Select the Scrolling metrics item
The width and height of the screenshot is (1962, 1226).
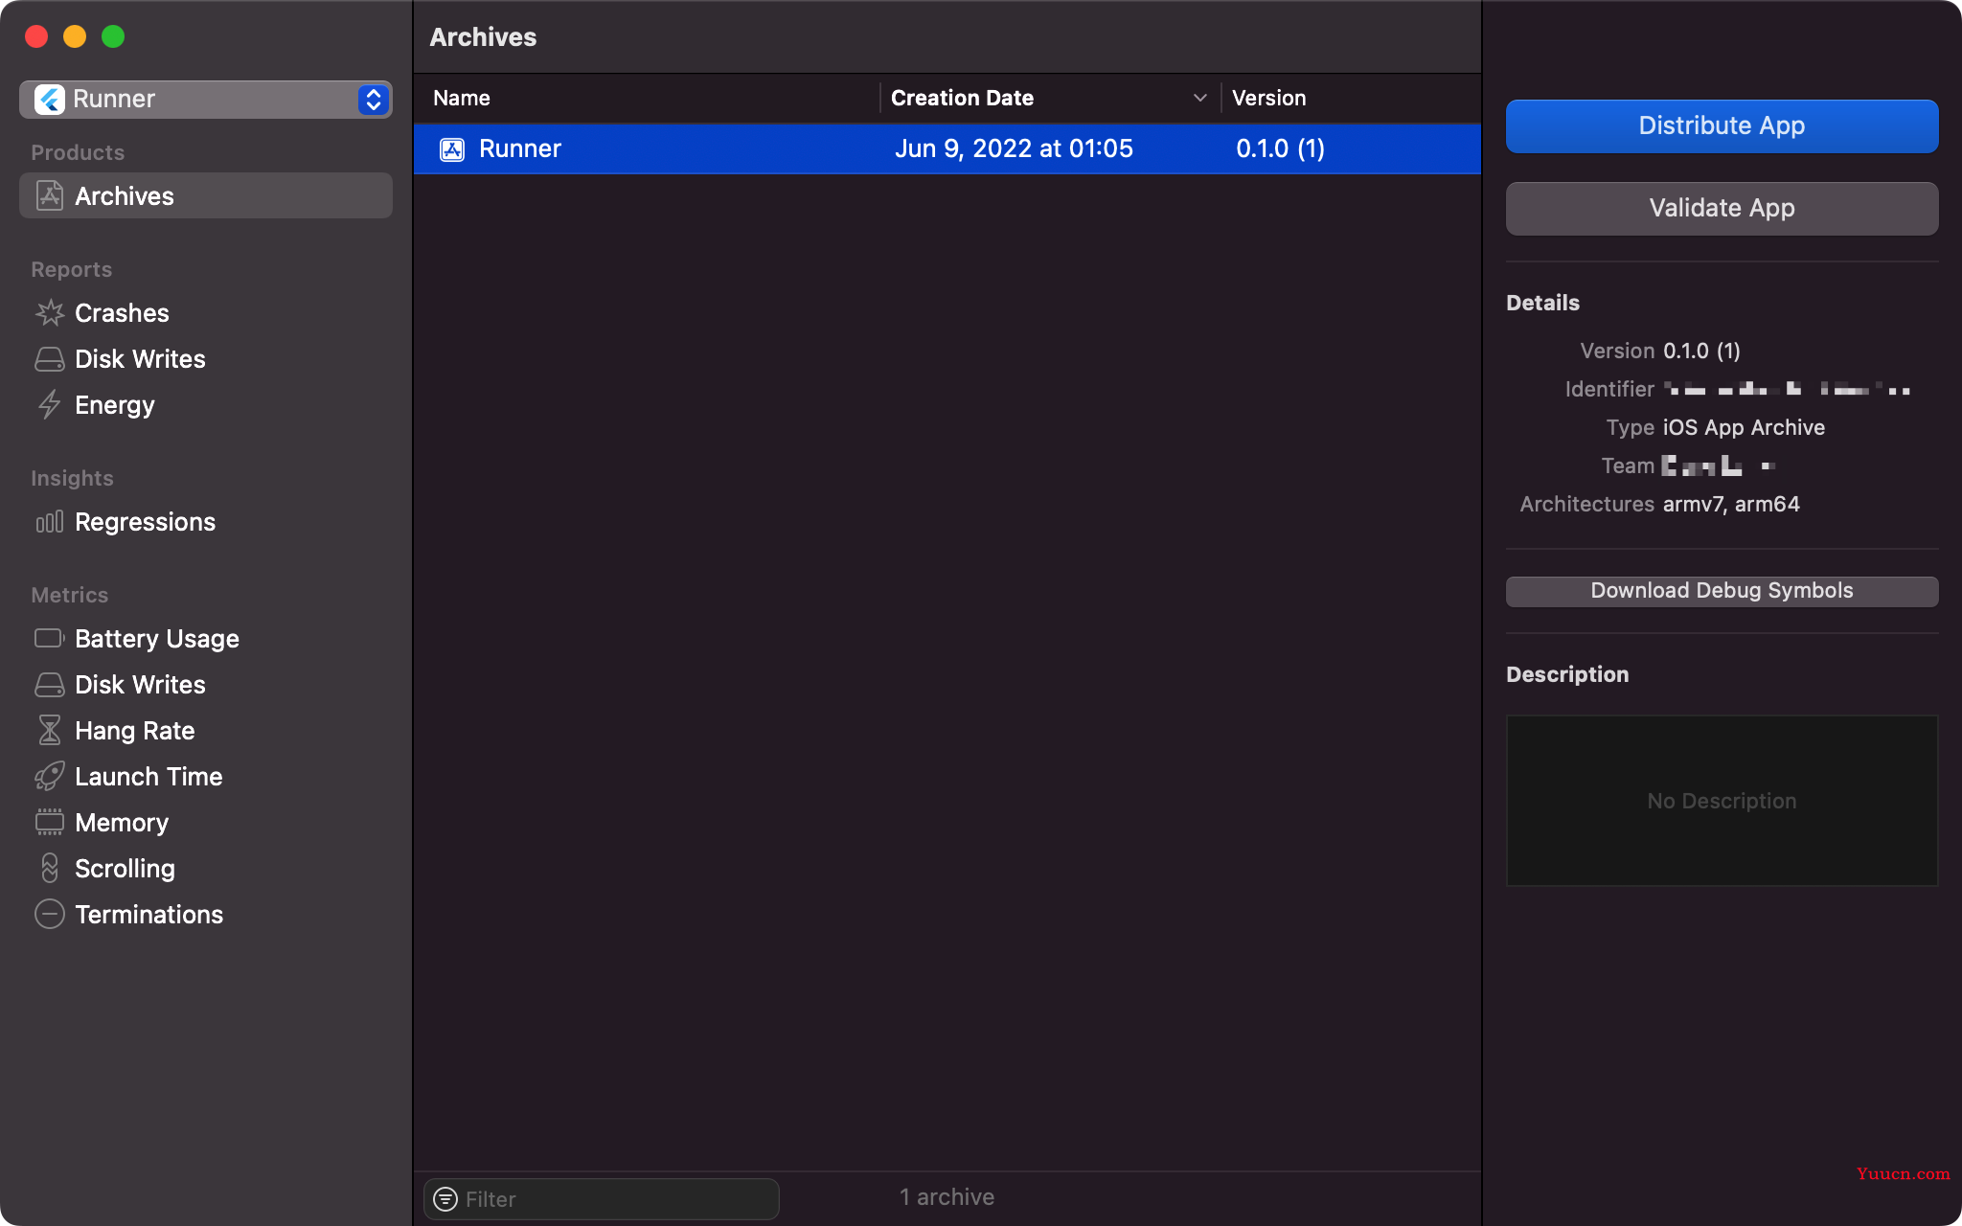(125, 867)
